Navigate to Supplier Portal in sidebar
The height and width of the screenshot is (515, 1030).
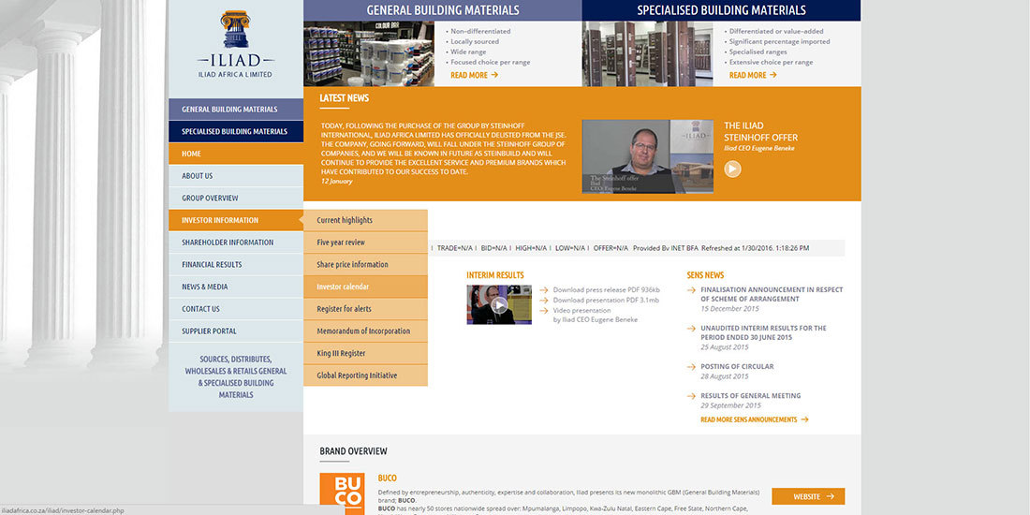209,331
